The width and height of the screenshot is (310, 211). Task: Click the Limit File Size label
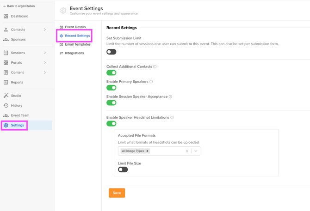tap(130, 163)
